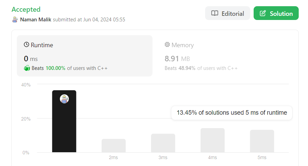
Task: Open Naman Malik's profile link
Action: pos(36,20)
